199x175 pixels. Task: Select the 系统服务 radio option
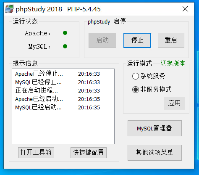(136, 76)
